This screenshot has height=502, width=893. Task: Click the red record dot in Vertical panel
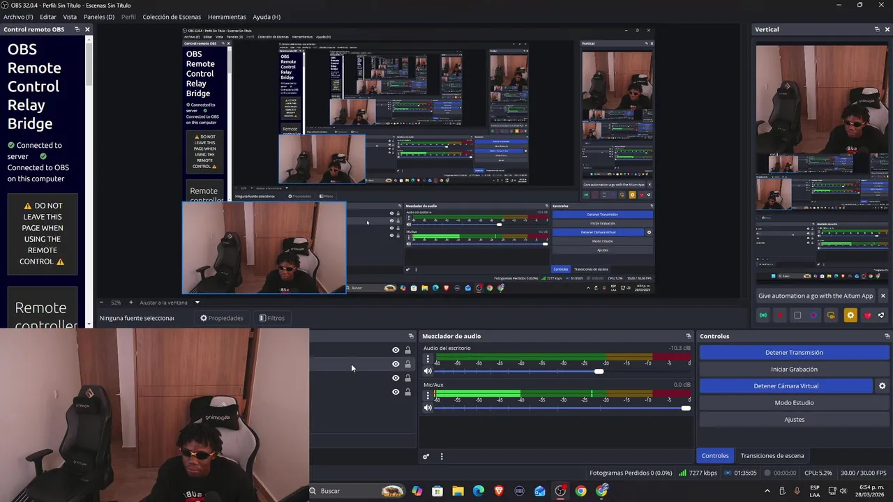point(780,315)
